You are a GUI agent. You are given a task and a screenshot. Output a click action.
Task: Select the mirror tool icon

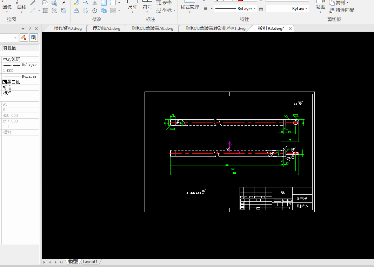[x=95, y=3]
